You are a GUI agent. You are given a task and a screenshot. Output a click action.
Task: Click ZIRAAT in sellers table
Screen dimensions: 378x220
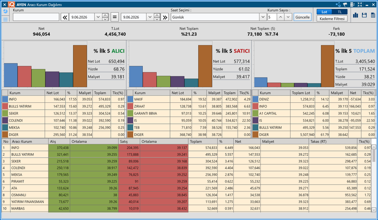[x=140, y=106]
